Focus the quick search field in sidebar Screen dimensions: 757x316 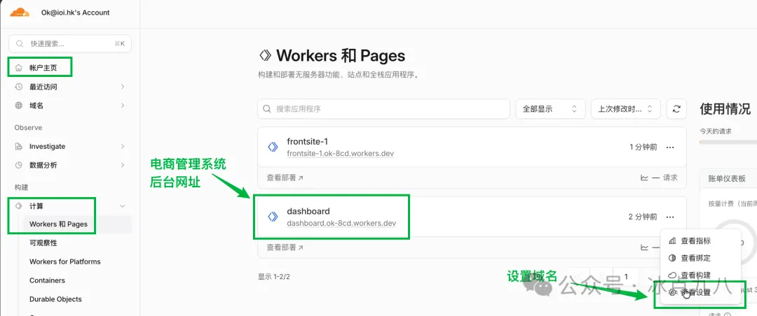[70, 43]
